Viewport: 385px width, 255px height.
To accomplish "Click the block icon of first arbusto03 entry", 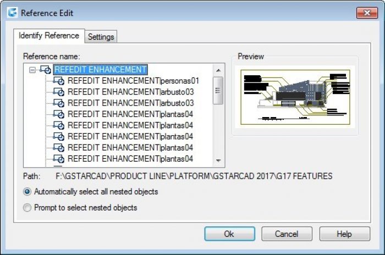I will click(x=59, y=92).
